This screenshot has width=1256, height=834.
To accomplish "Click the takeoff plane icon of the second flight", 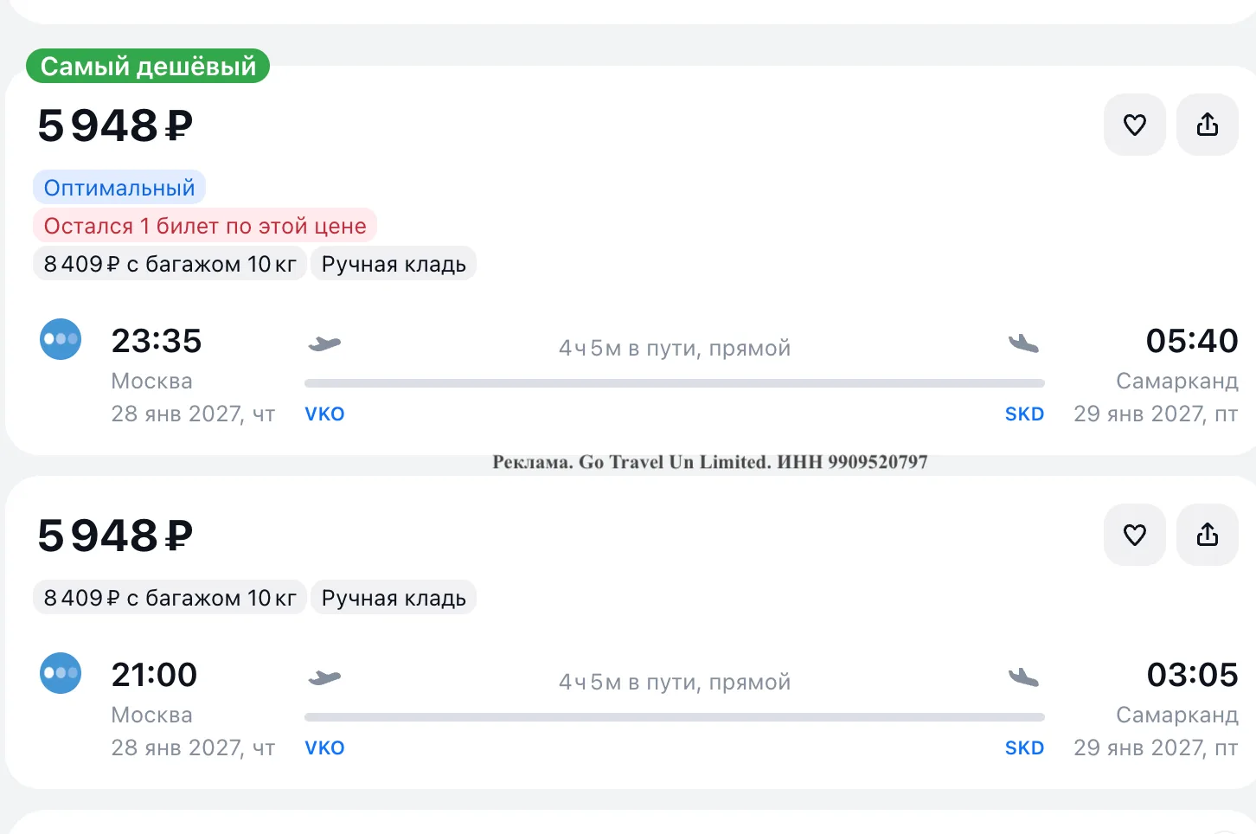I will [x=324, y=678].
